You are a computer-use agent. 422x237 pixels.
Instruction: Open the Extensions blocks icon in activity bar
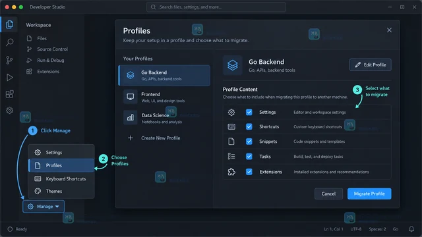[x=9, y=94]
